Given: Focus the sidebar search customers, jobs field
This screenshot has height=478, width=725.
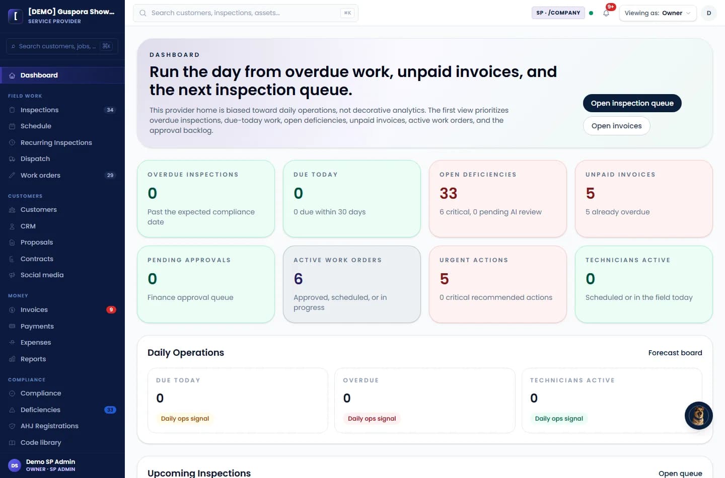Looking at the screenshot, I should click(x=62, y=46).
